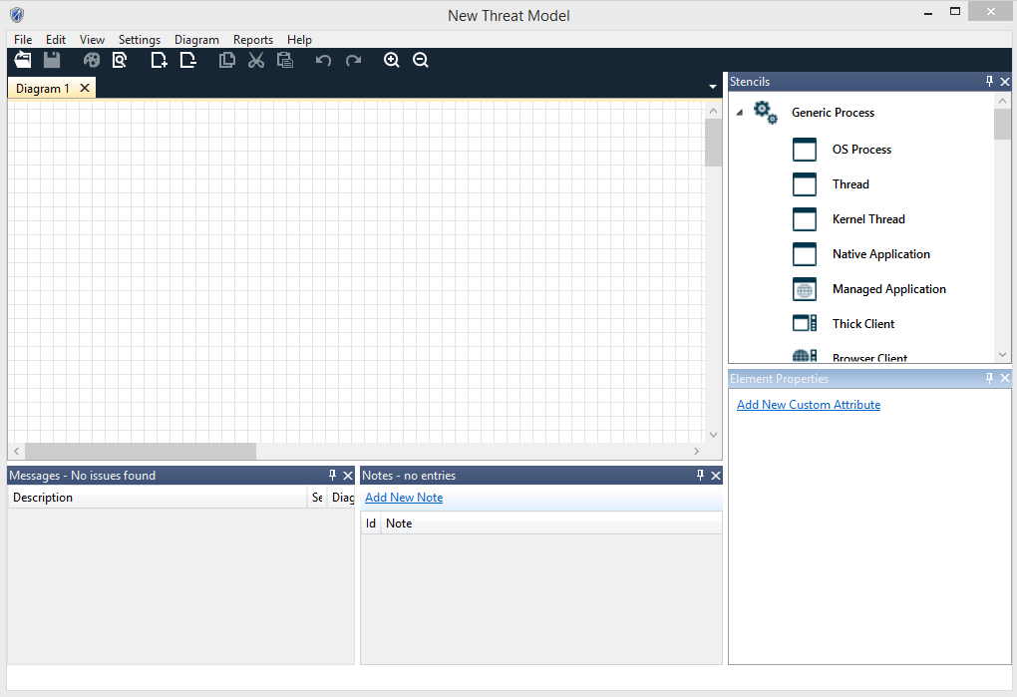
Task: Pin the Stencils panel
Action: pos(989,82)
